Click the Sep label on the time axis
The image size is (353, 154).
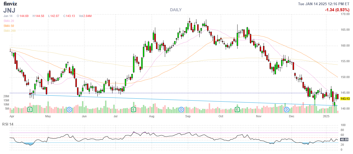pyautogui.click(x=188, y=116)
